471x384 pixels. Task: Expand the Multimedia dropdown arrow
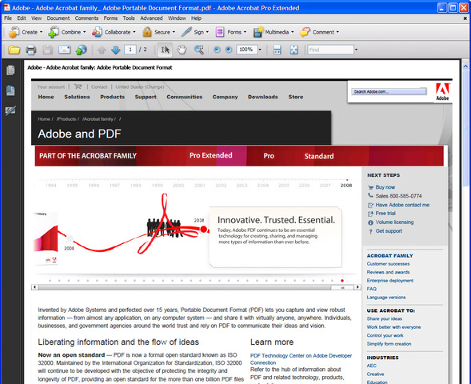pyautogui.click(x=292, y=32)
